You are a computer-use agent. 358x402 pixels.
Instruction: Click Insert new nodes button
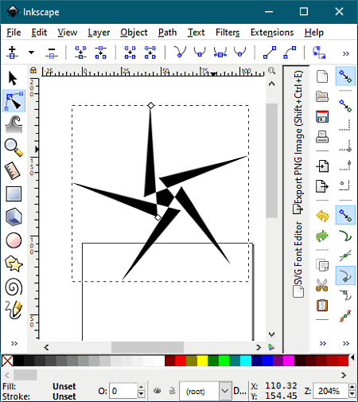click(x=12, y=53)
